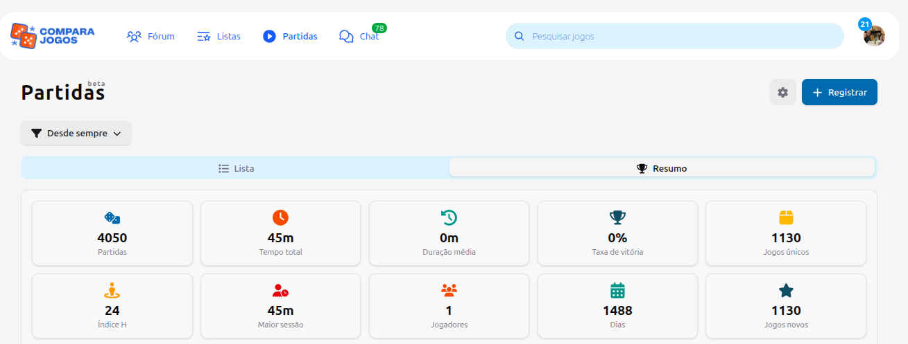This screenshot has height=344, width=908.
Task: Go to Listas in the navigation
Action: coord(219,36)
